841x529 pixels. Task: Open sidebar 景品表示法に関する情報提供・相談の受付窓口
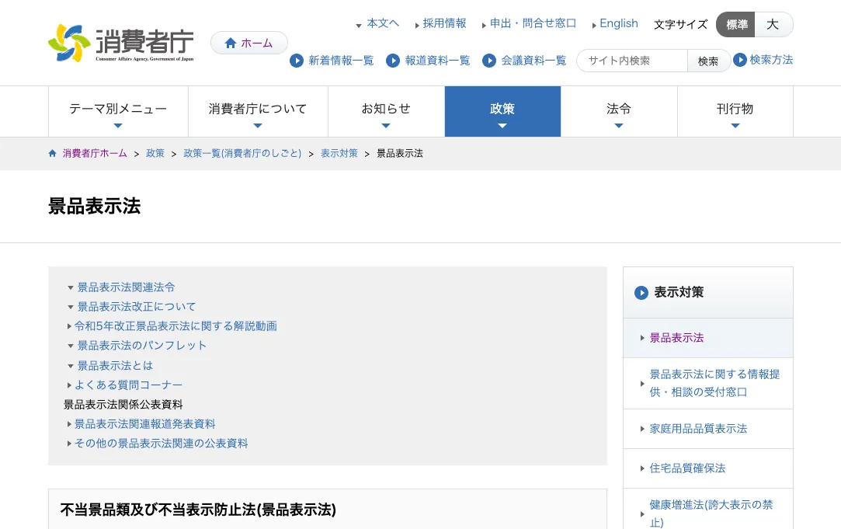[x=708, y=384]
